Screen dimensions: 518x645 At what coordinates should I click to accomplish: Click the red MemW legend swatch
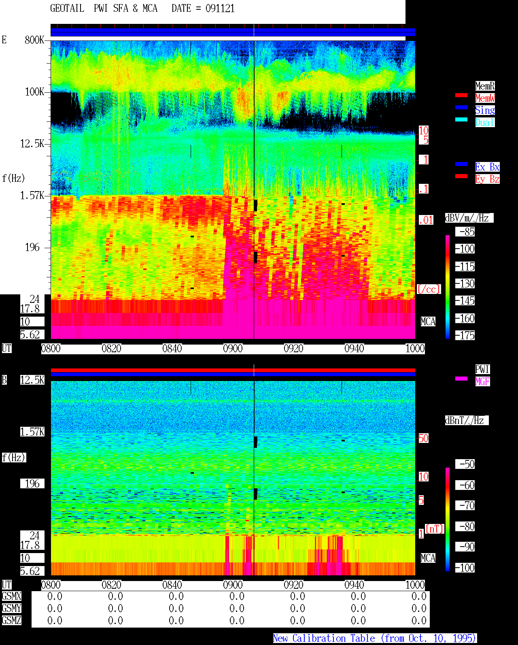461,95
